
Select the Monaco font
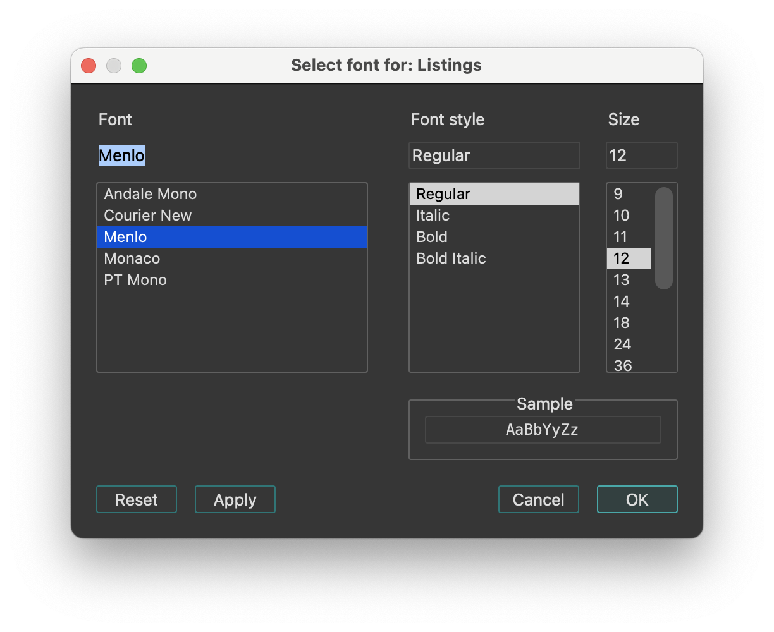click(132, 258)
